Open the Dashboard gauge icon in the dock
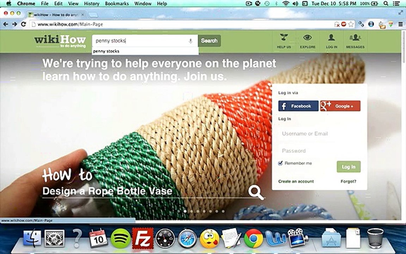The width and height of the screenshot is (406, 254). point(165,238)
